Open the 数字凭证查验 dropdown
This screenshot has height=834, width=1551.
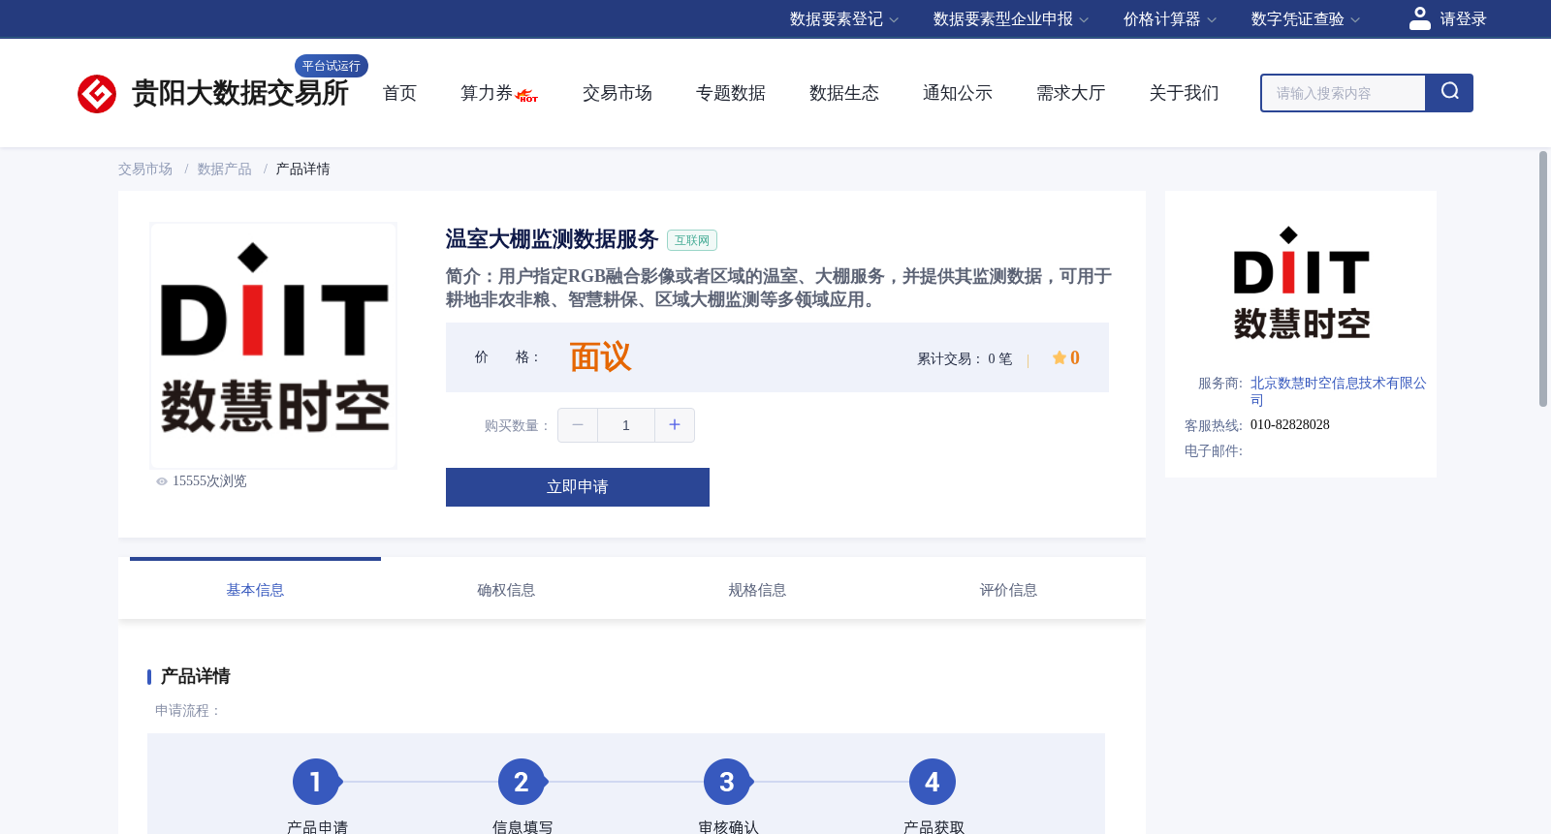1306,19
